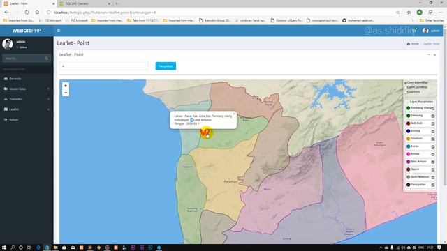
Task: Uncheck the Bumi Makmur layer checkbox
Action: click(x=433, y=178)
